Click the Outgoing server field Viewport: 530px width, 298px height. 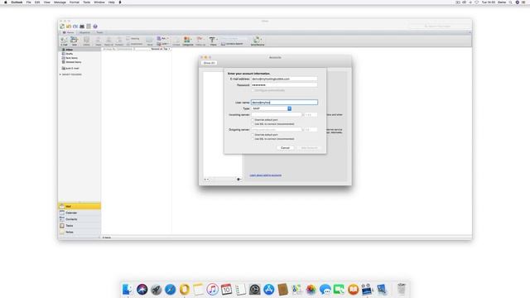277,130
